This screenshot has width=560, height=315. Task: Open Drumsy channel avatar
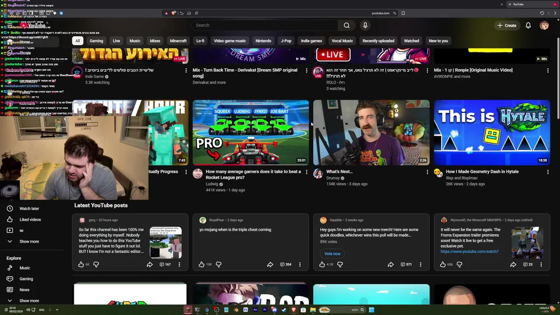tap(318, 174)
